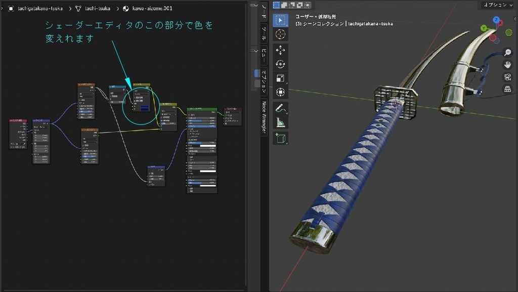Open the ノード tab in shader sidebar

[264, 12]
